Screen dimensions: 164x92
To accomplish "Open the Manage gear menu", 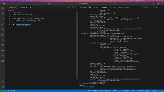I will click(x=3, y=87).
